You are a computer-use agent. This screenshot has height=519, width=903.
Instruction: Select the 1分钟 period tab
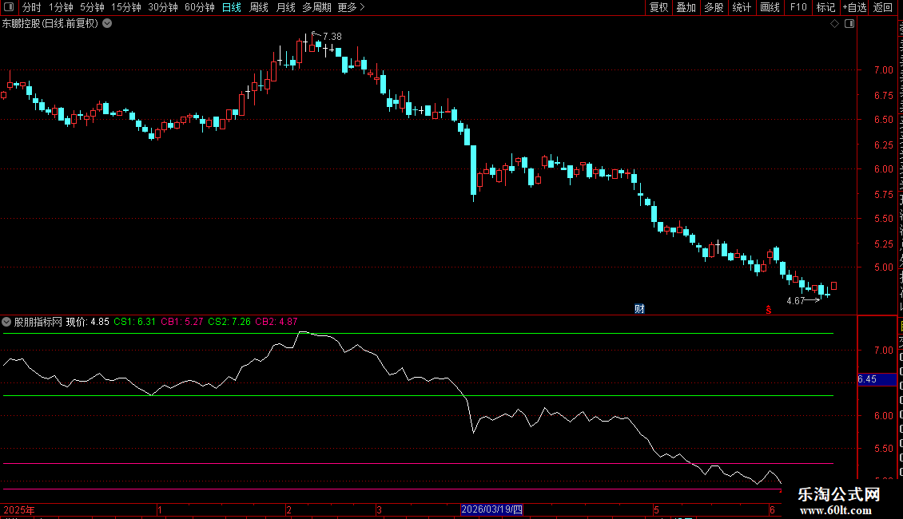[x=61, y=7]
